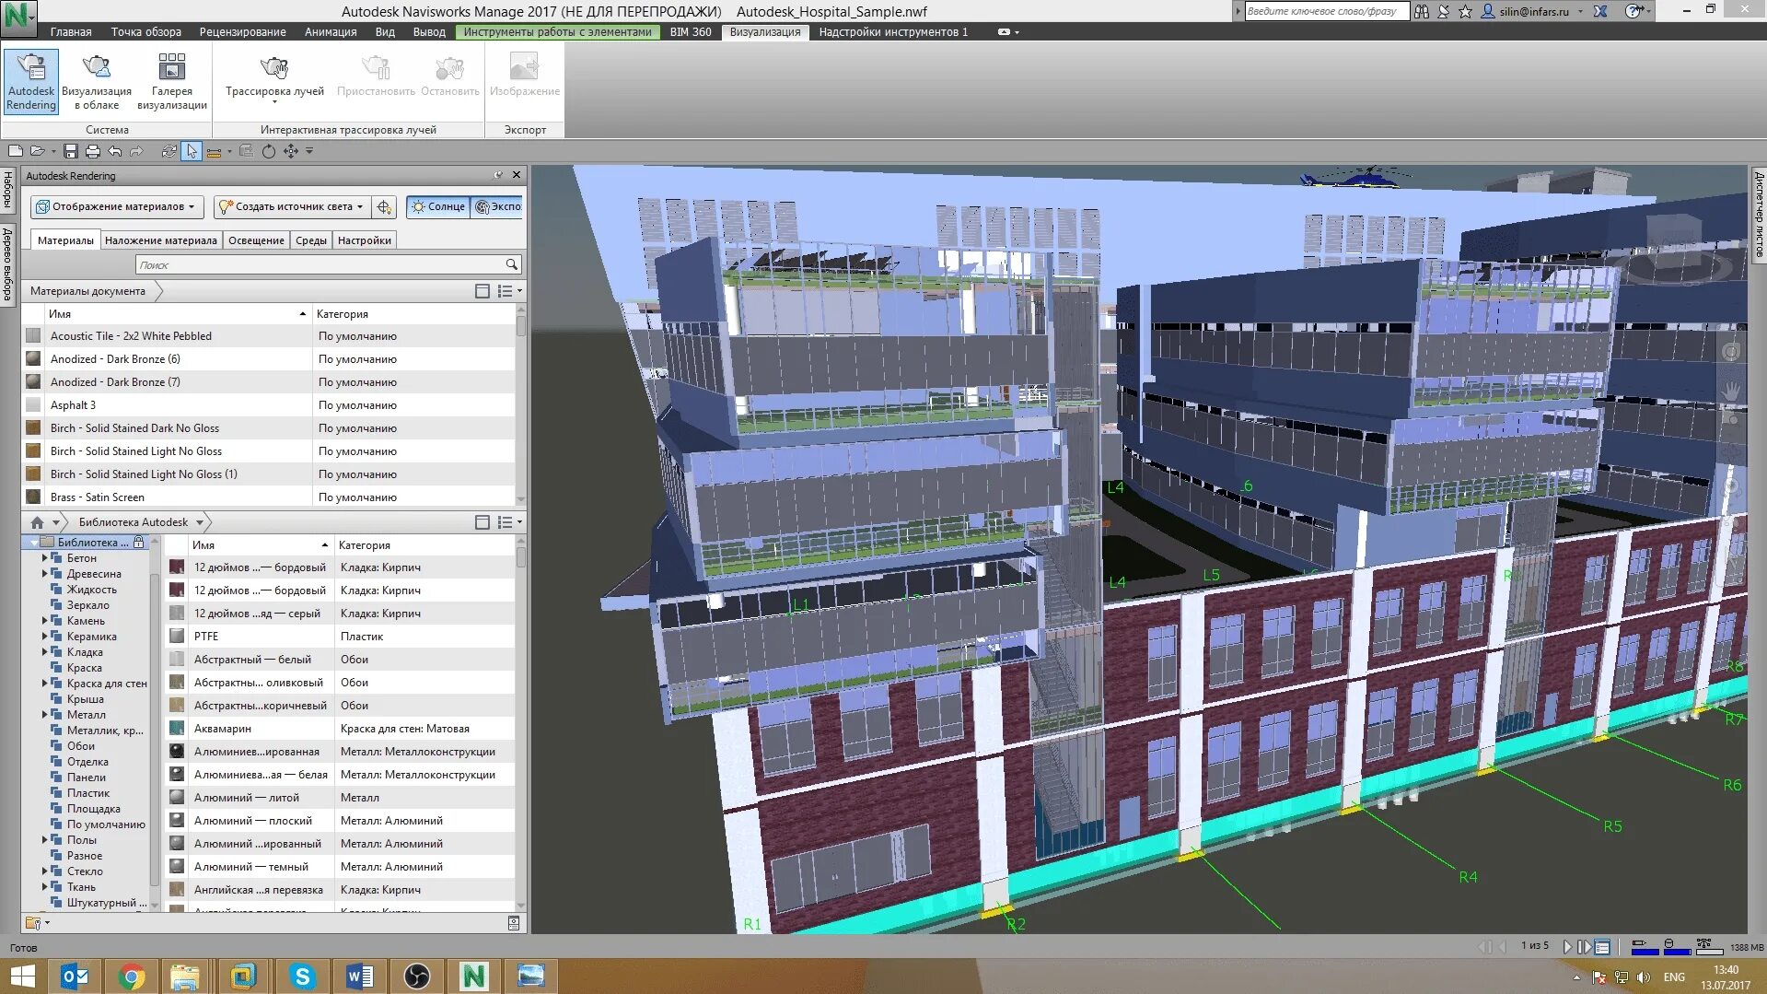Open document materials view options dropdown

510,291
